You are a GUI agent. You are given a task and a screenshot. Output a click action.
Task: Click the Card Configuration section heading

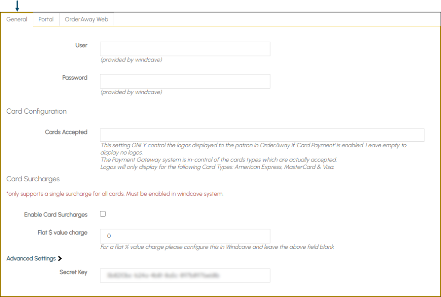pyautogui.click(x=37, y=111)
